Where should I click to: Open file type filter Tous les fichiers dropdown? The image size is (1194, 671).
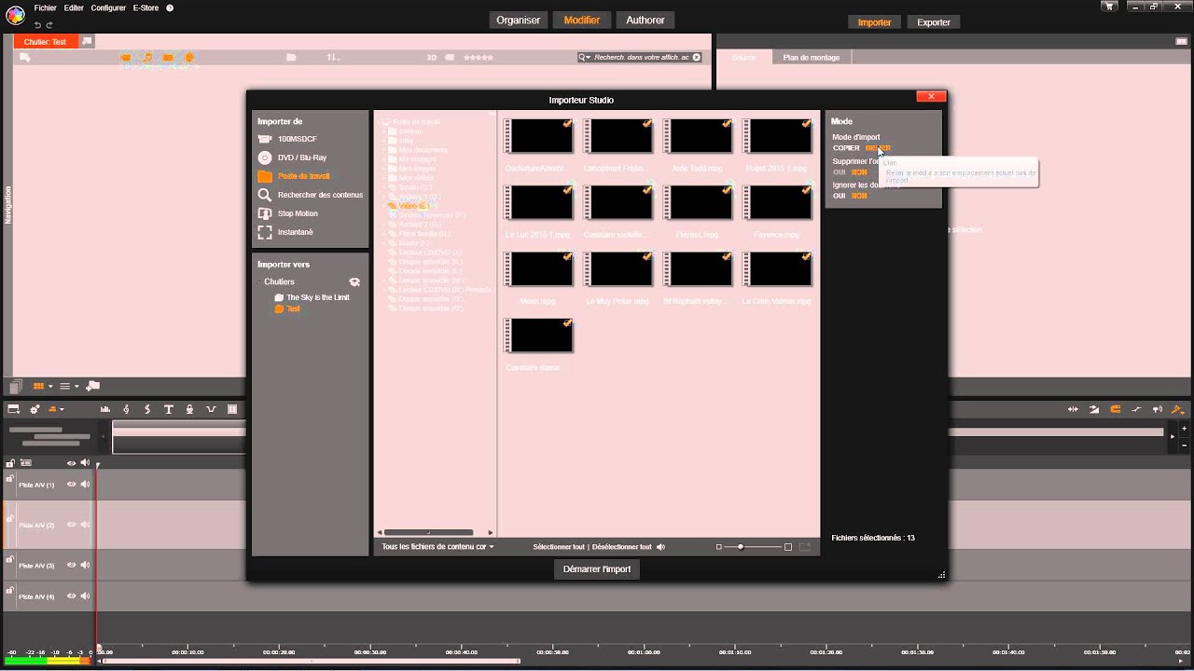(437, 547)
